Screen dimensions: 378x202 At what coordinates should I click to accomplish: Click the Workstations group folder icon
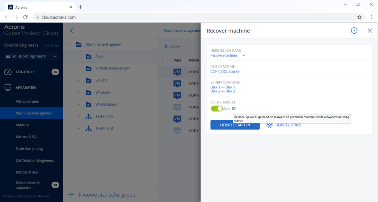point(88,105)
